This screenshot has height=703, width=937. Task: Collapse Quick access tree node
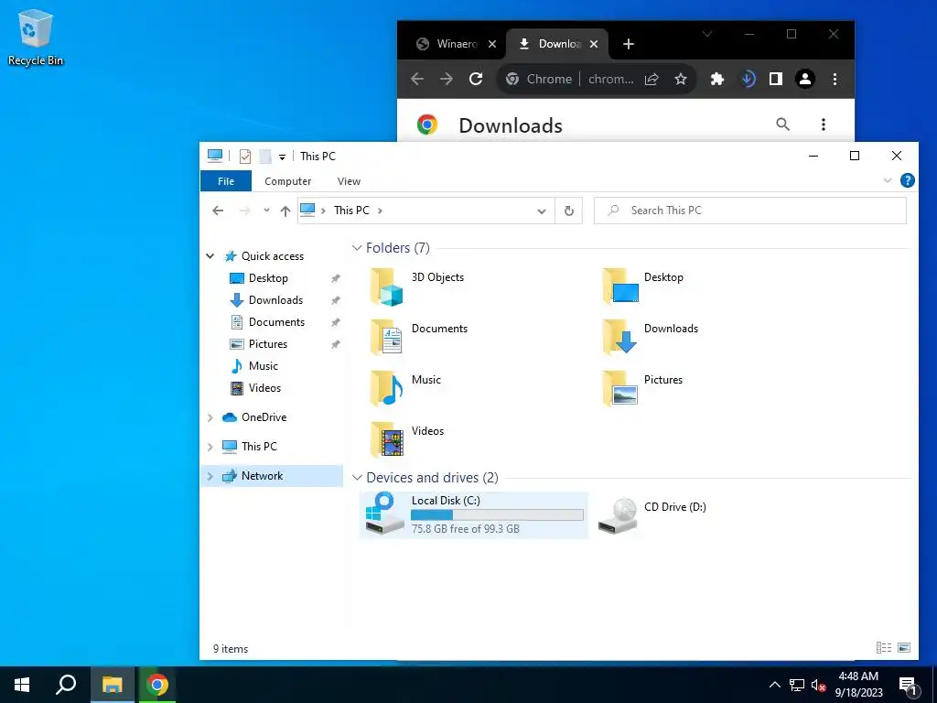click(x=210, y=256)
